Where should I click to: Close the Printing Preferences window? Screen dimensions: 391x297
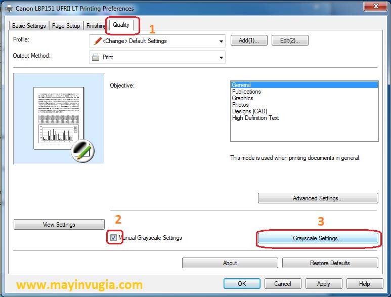pos(376,6)
